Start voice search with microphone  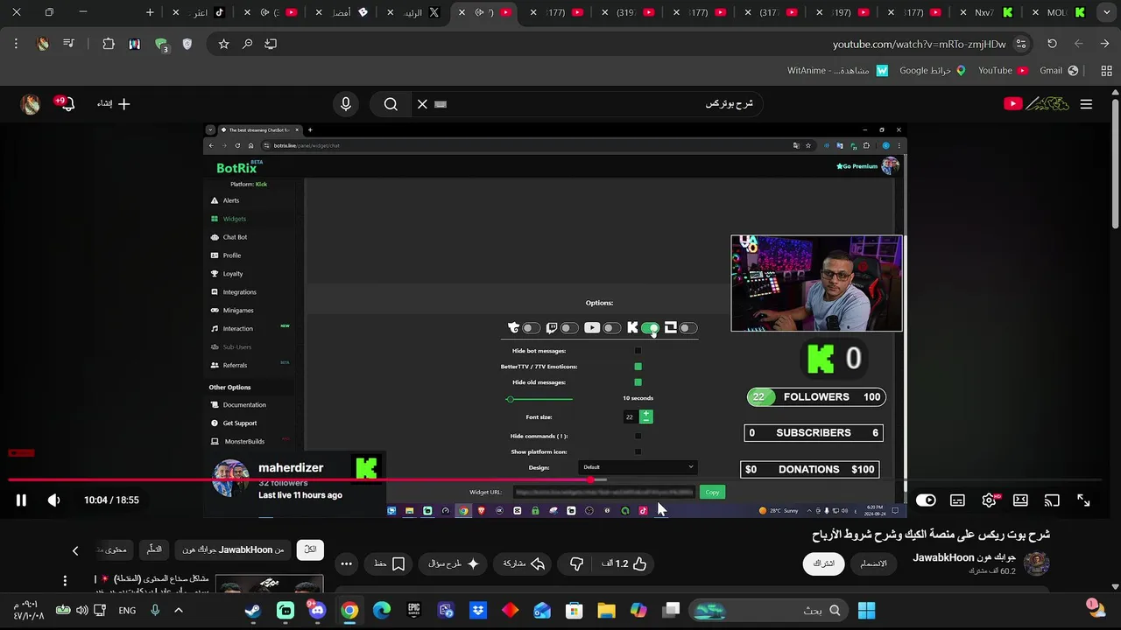(x=346, y=104)
